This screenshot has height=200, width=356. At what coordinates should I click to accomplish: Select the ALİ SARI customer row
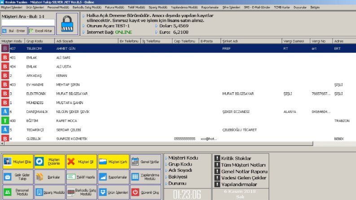coord(178,57)
